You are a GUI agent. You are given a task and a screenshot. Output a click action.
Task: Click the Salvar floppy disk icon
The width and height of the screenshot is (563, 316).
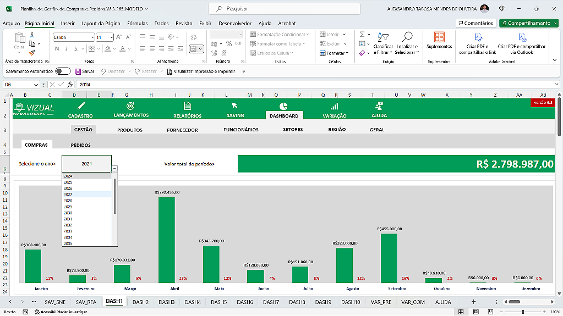pyautogui.click(x=78, y=71)
